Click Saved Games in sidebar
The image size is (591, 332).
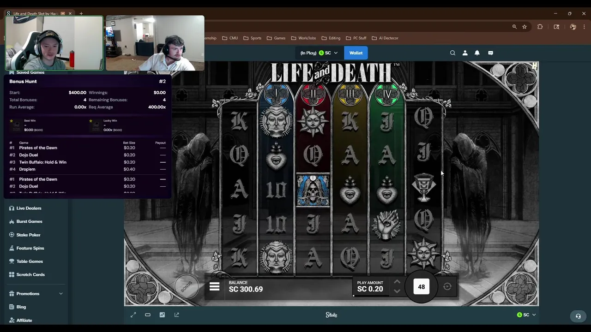pos(30,72)
